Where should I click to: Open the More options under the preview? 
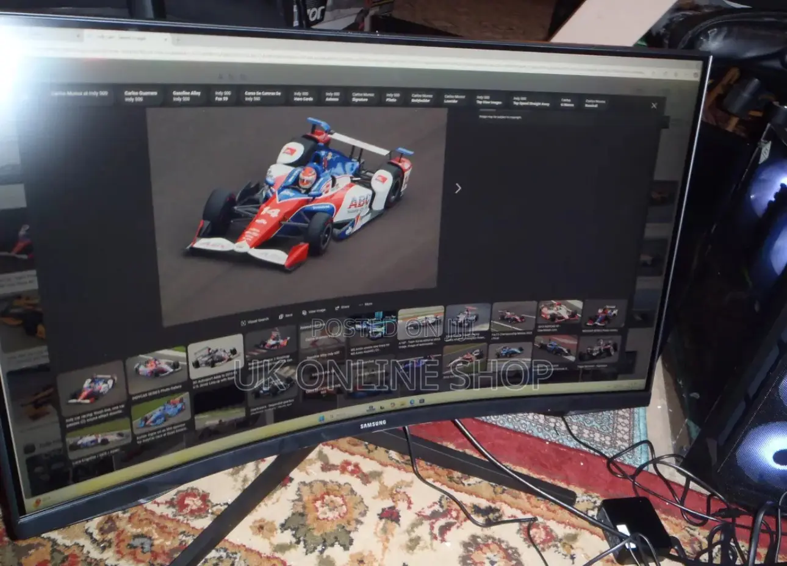point(366,304)
